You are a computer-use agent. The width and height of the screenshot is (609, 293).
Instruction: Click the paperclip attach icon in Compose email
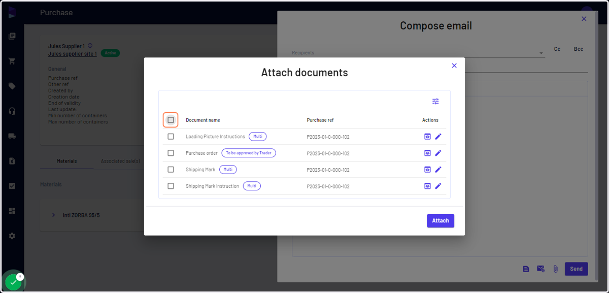coord(556,269)
